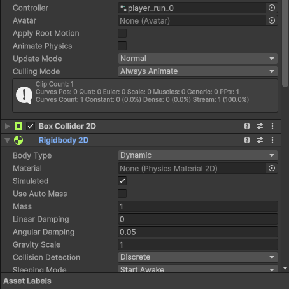
Task: Click the Sleeping Mode label
Action: pyautogui.click(x=39, y=269)
